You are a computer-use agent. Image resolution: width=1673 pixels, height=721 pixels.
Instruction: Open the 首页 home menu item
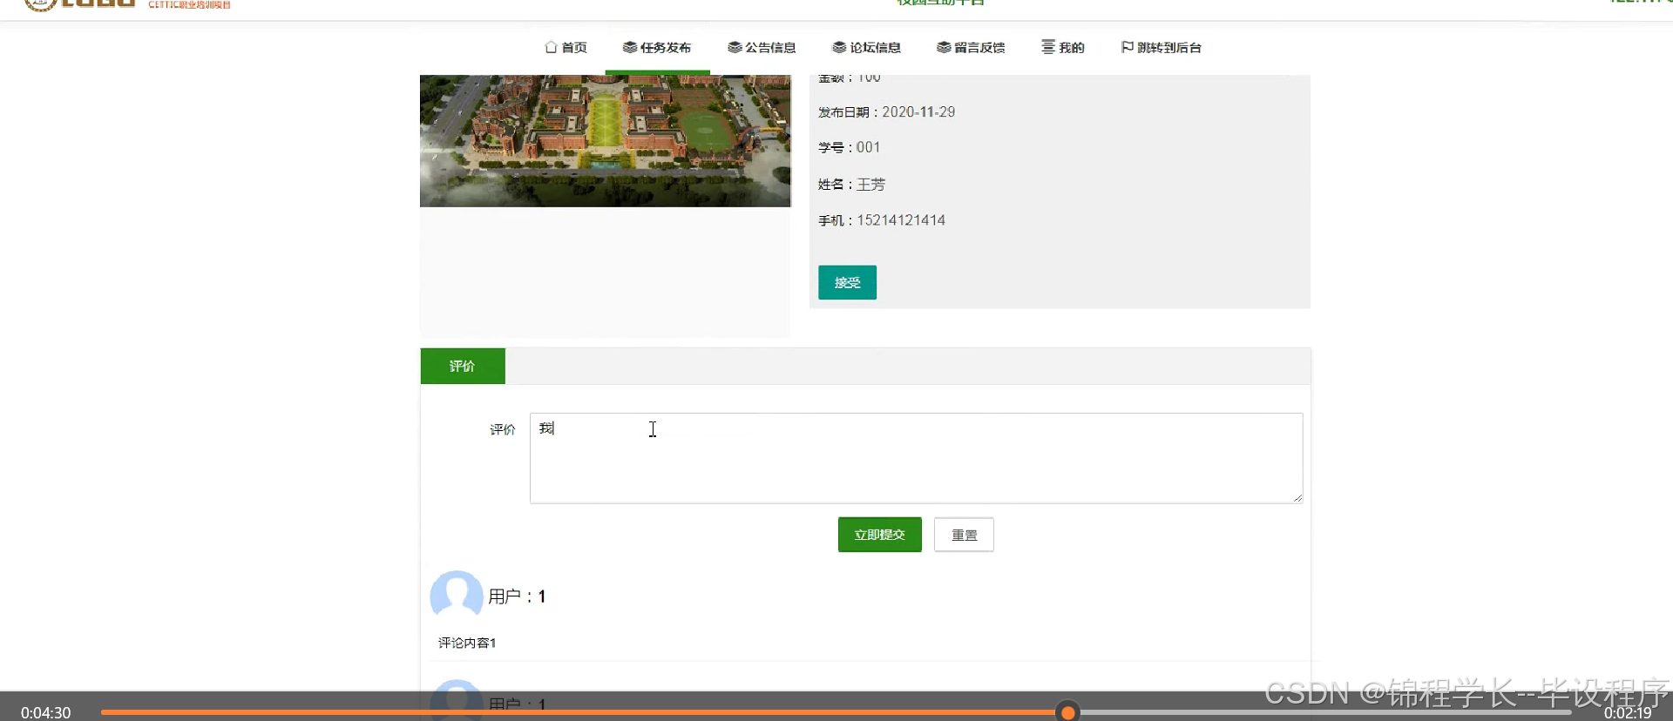click(566, 47)
